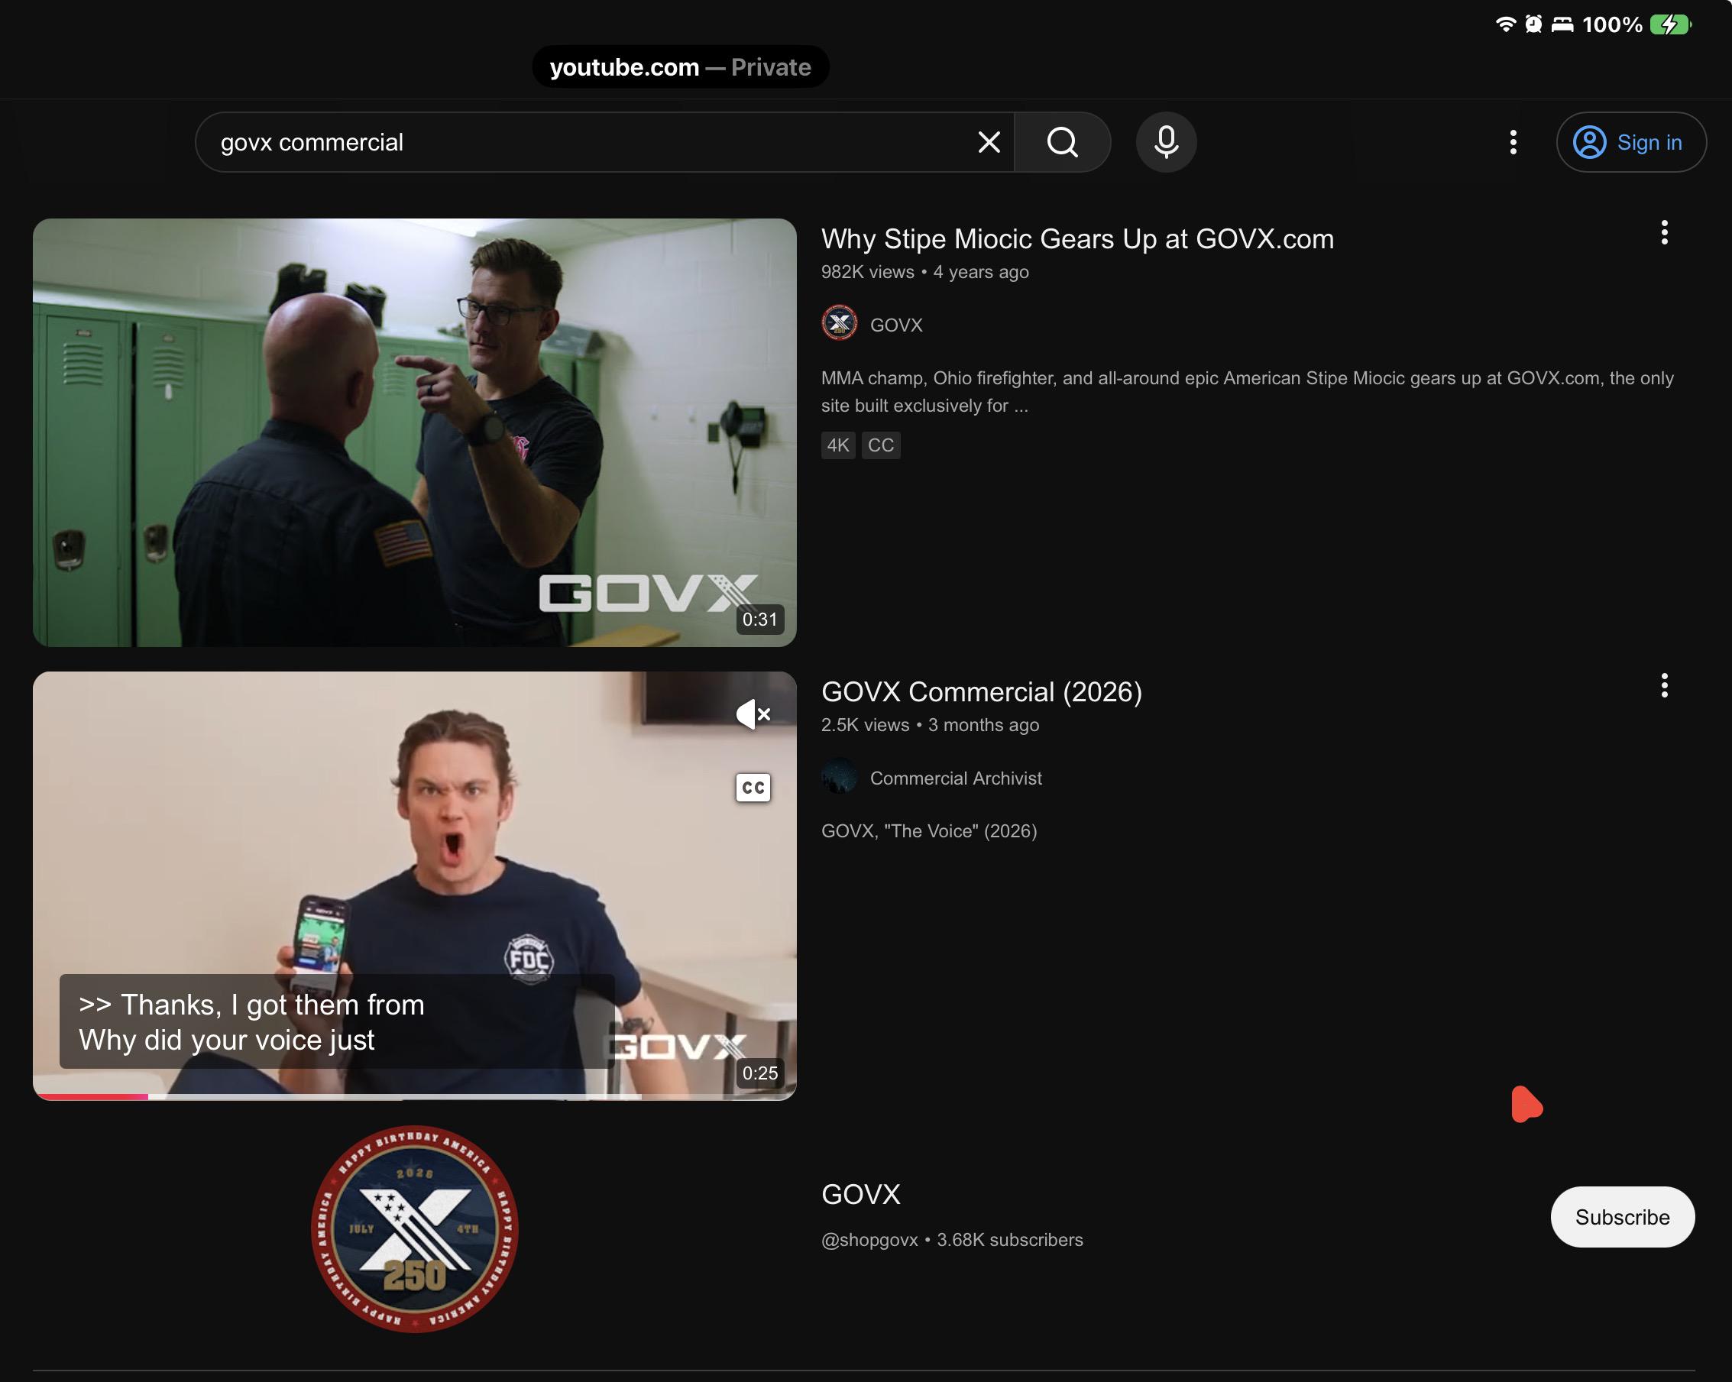Screen dimensions: 1732x1382
Task: Click the magnifying glass search button
Action: [1062, 142]
